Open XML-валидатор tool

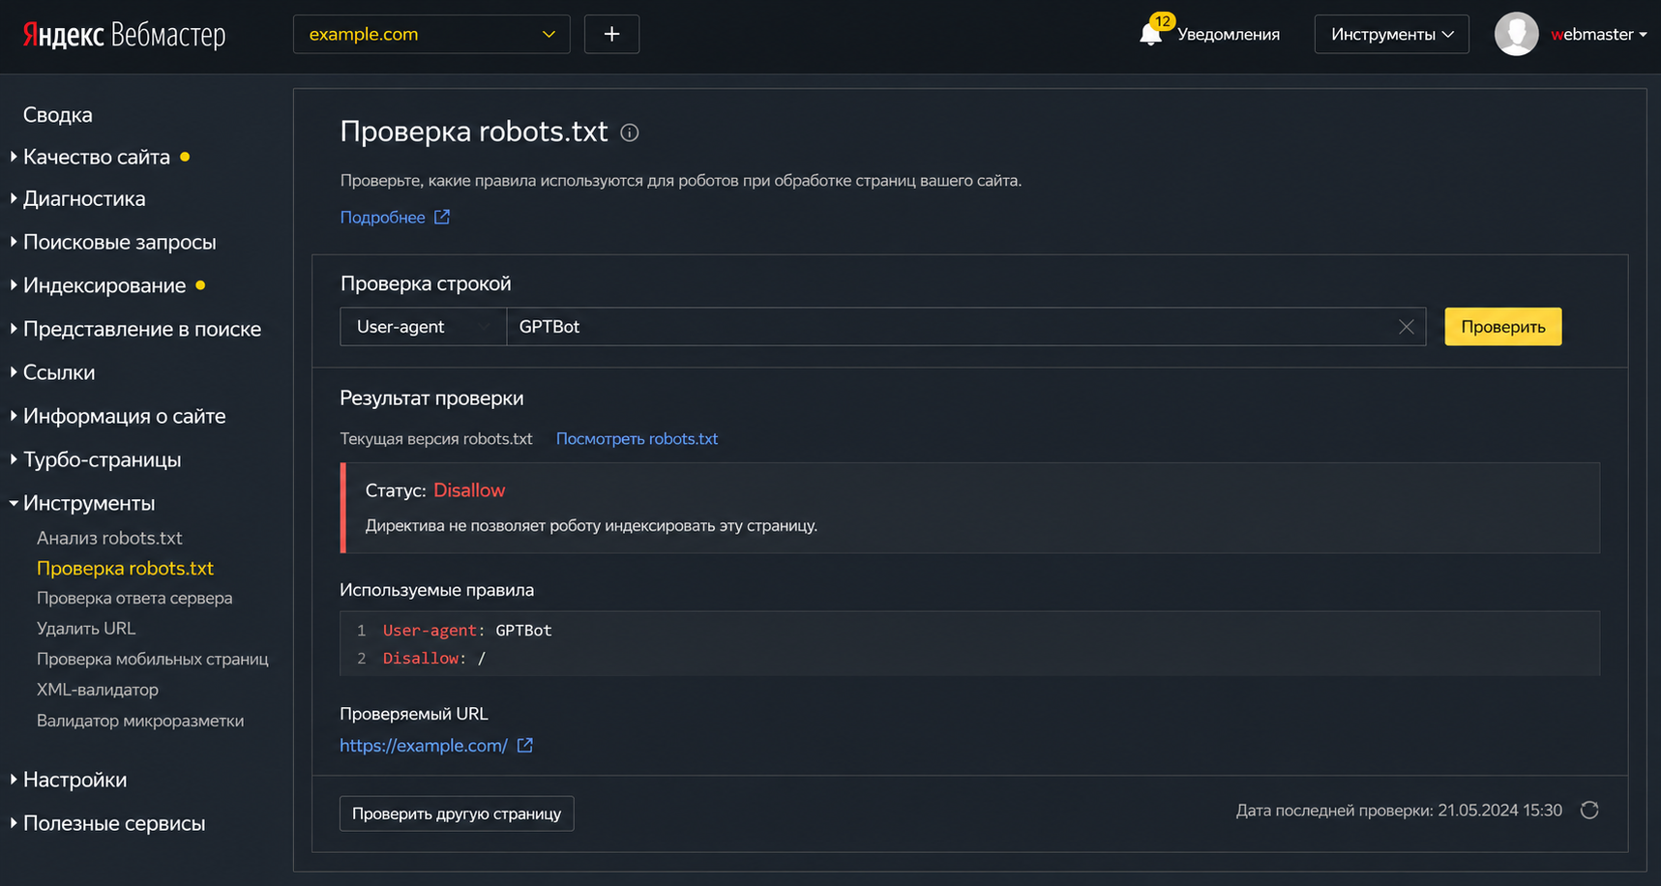pyautogui.click(x=98, y=690)
